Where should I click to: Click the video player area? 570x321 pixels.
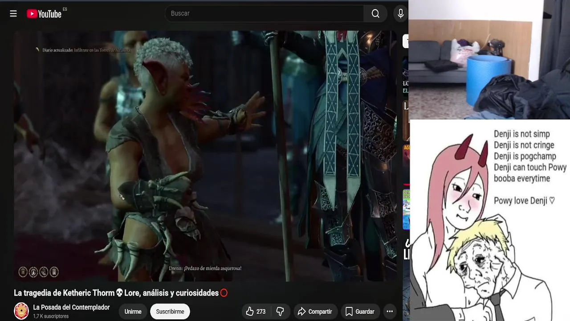(x=205, y=156)
